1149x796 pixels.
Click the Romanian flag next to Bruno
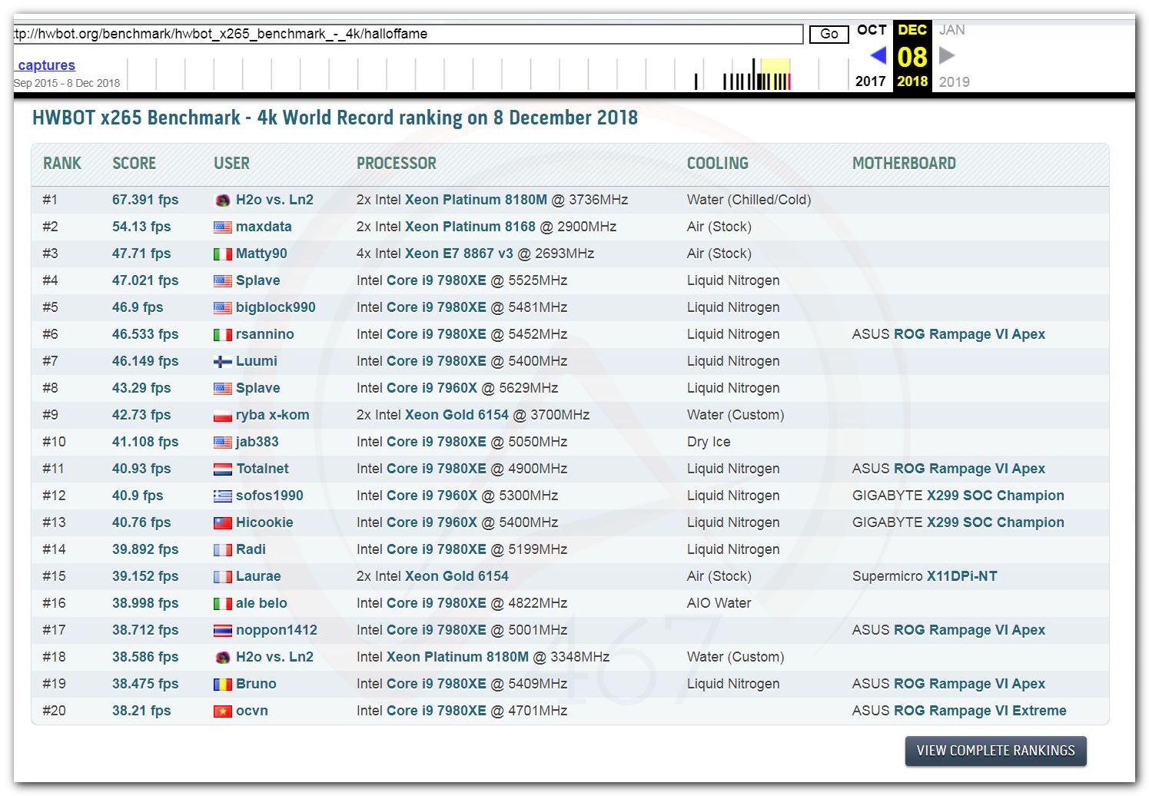tap(222, 685)
